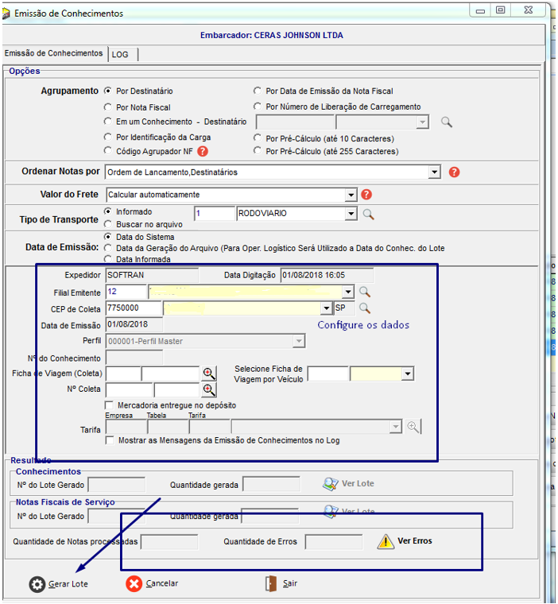Click Ver Erros text link
Image resolution: width=558 pixels, height=604 pixels.
click(415, 541)
